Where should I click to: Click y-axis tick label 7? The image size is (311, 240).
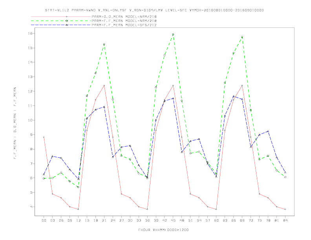coord(31,164)
